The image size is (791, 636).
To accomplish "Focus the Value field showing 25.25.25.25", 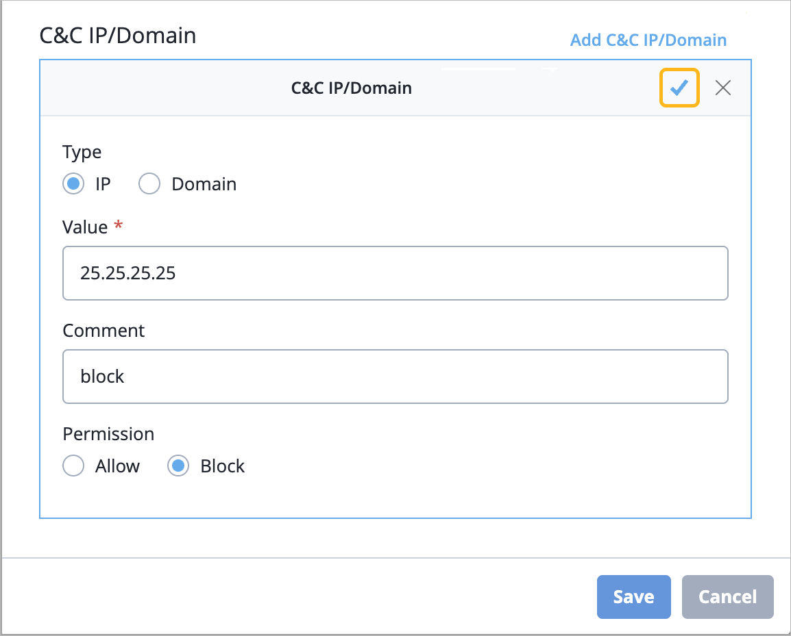I will pos(395,273).
